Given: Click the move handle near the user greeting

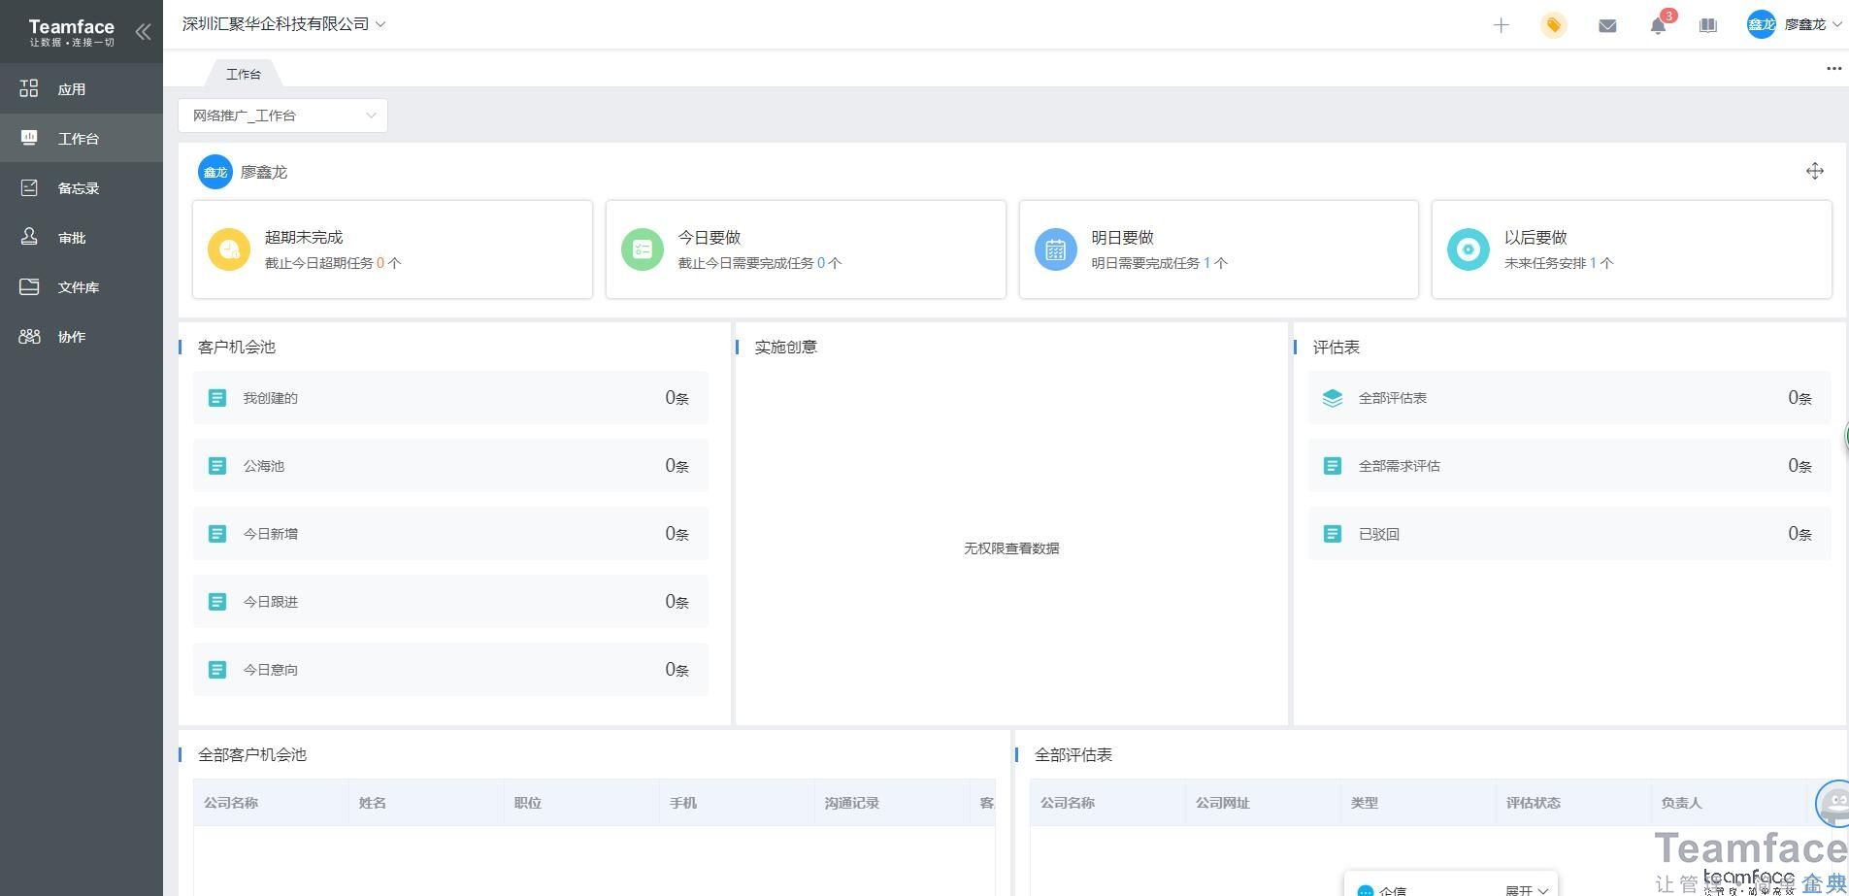Looking at the screenshot, I should pos(1815,171).
